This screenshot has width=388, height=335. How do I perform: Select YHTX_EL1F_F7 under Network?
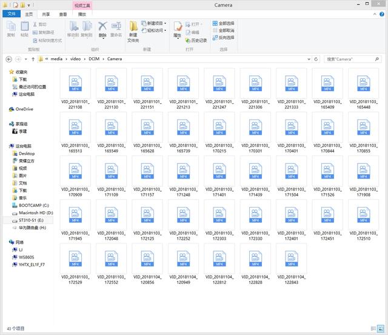tap(28, 265)
